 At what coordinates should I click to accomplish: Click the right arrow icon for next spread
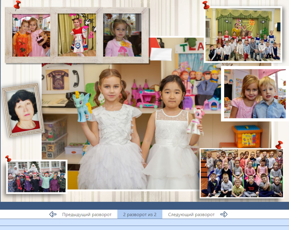224,215
